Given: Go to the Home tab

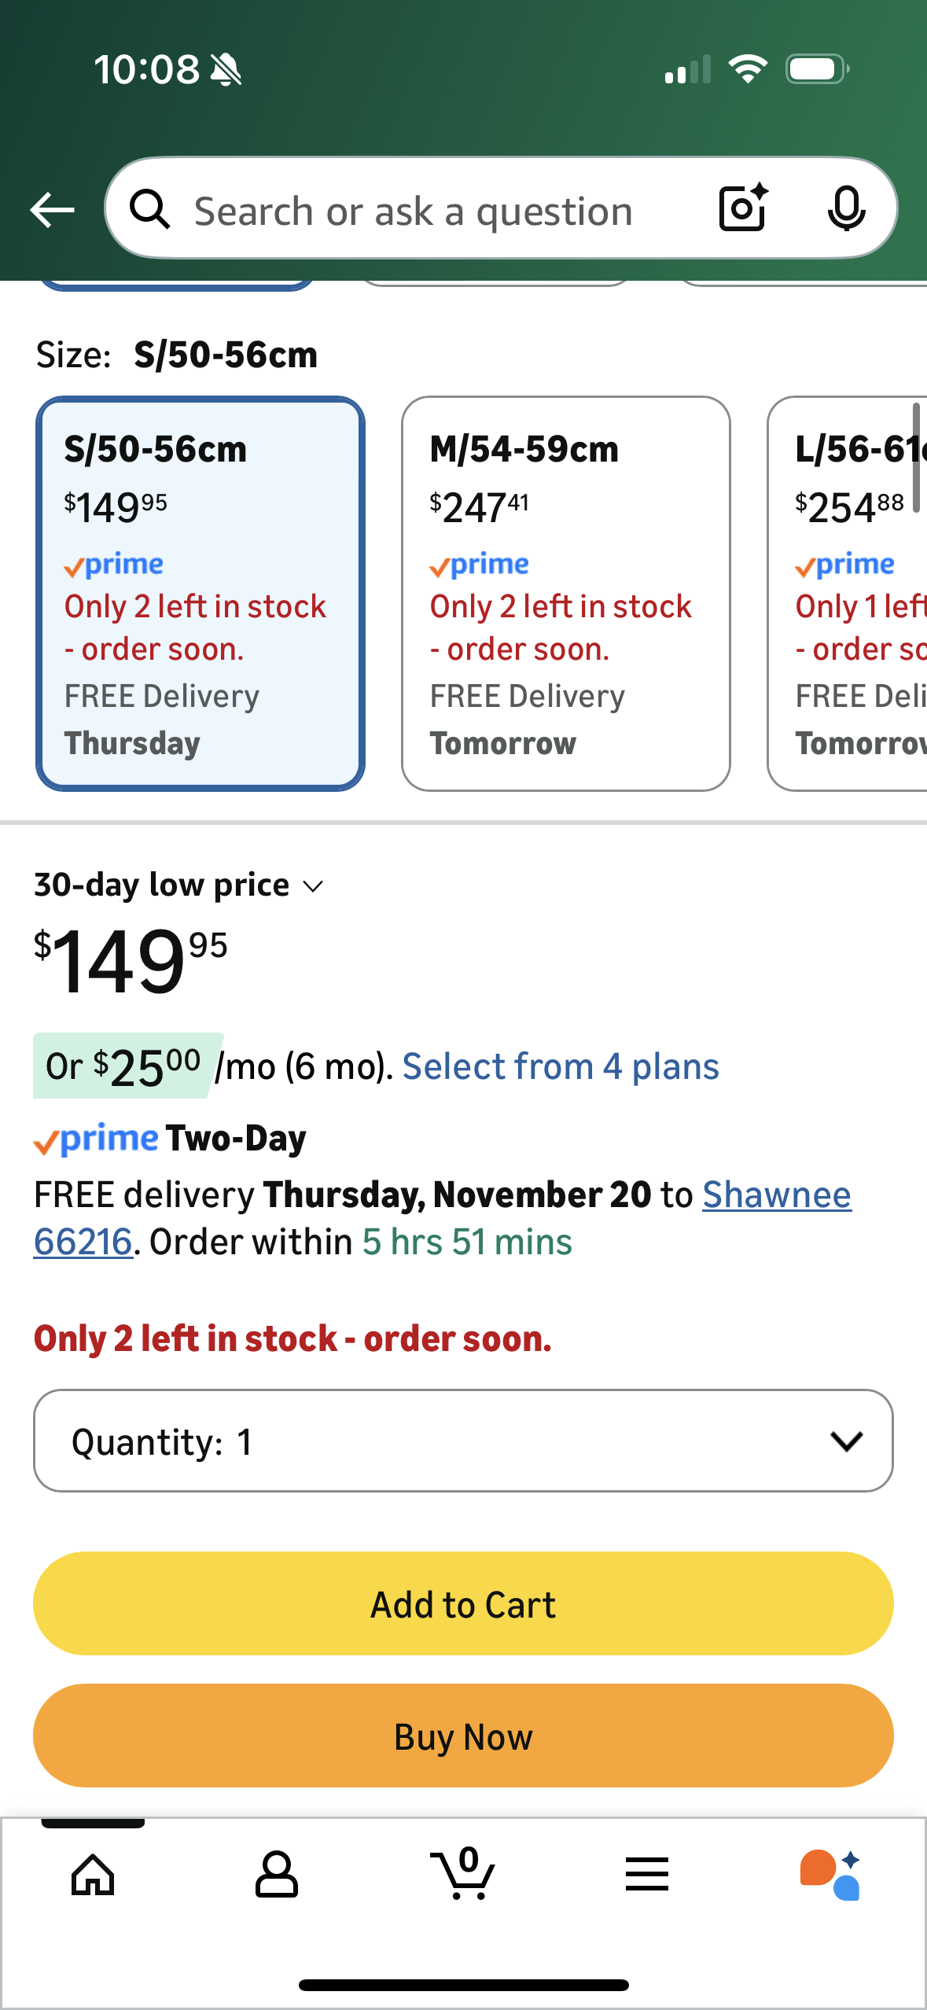Looking at the screenshot, I should tap(93, 1875).
